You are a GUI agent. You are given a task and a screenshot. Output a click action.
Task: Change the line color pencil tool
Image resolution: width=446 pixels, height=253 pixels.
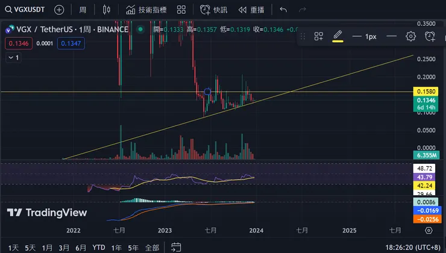pos(338,36)
